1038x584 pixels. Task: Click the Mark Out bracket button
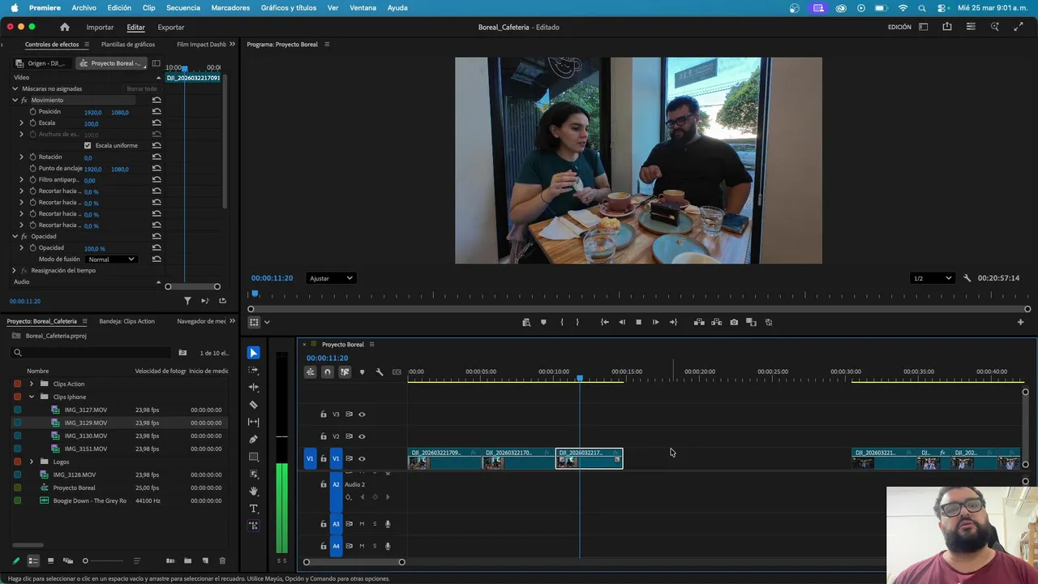coord(577,322)
